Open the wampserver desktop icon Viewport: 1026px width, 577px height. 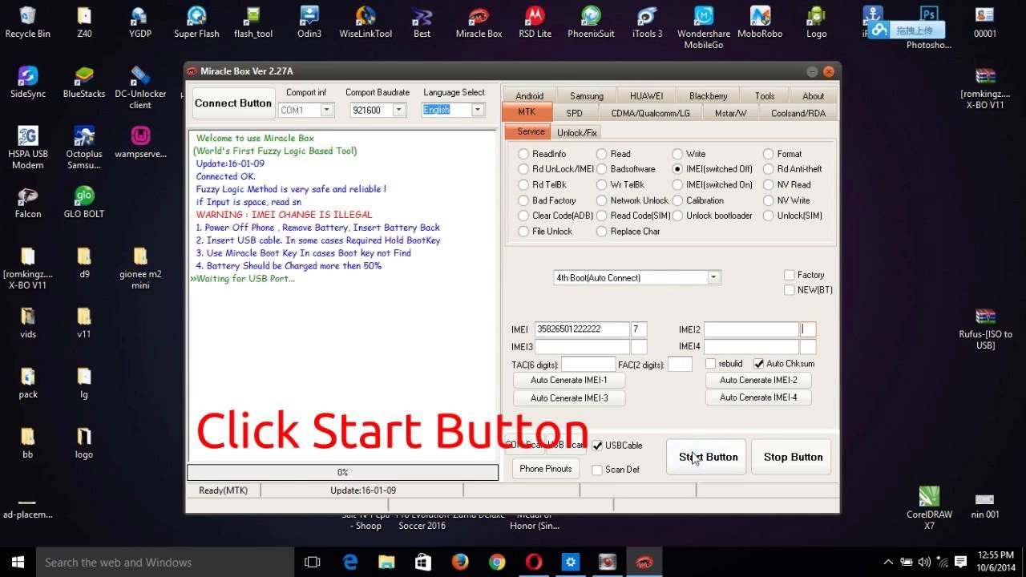point(140,142)
